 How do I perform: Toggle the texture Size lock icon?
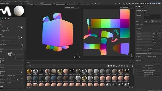click(152, 21)
